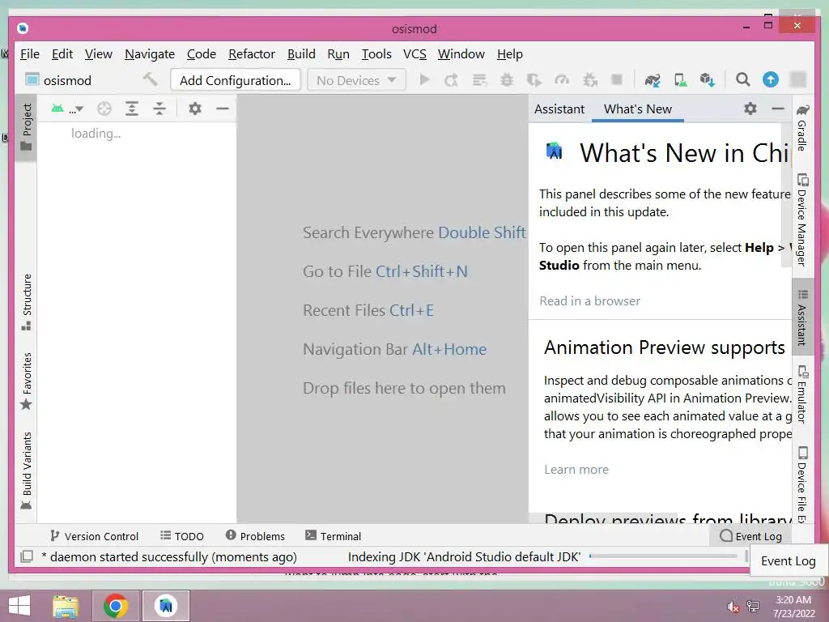
Task: Open the Problems tool window
Action: (255, 536)
